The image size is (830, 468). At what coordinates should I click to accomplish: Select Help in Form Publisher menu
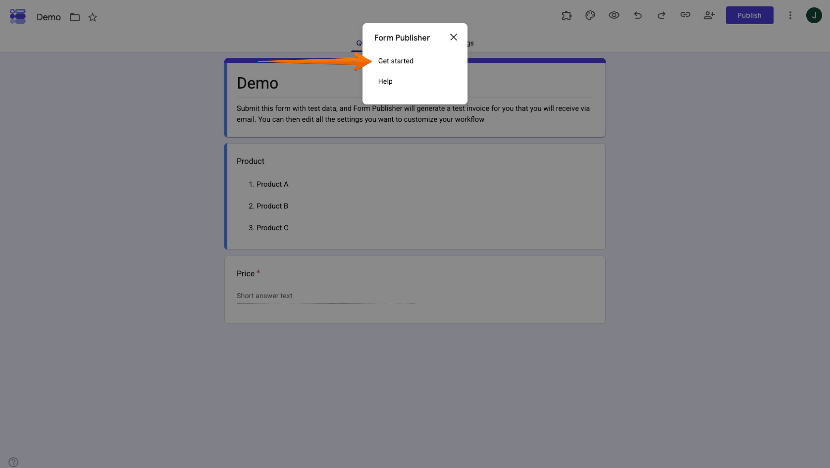tap(385, 81)
